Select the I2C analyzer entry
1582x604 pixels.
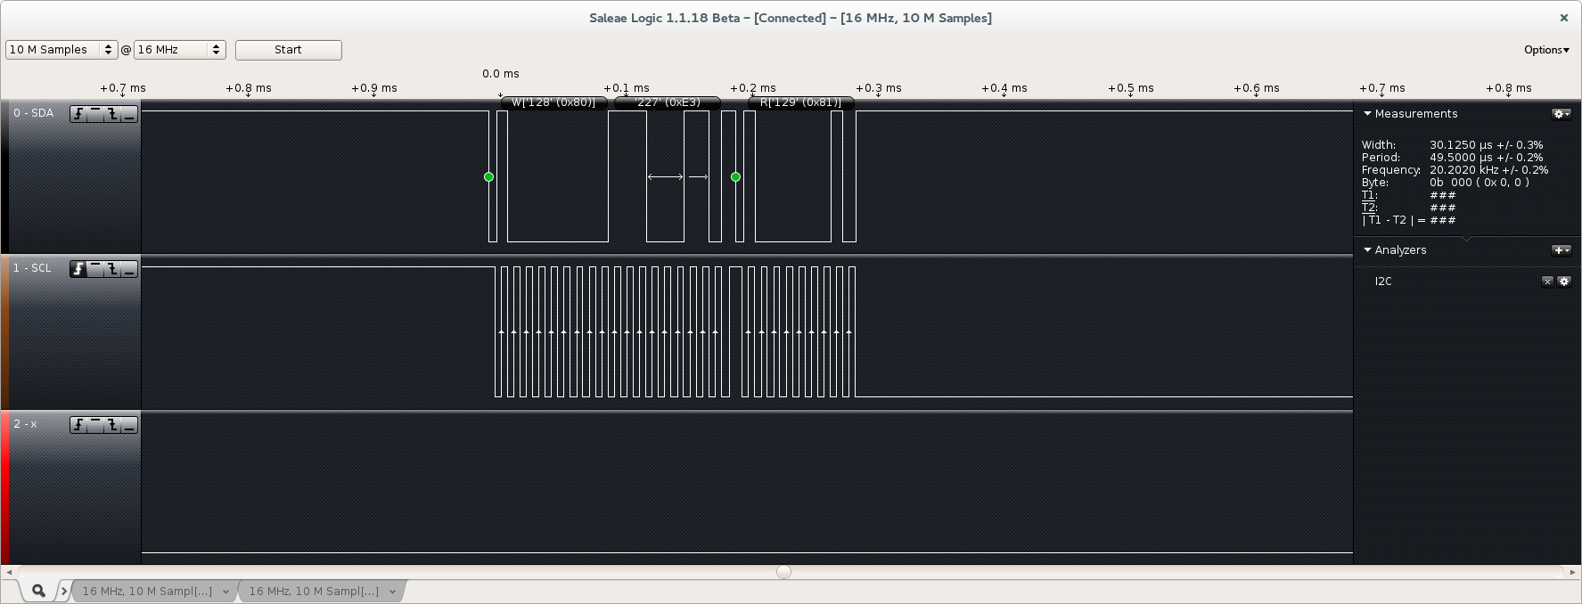(x=1383, y=282)
